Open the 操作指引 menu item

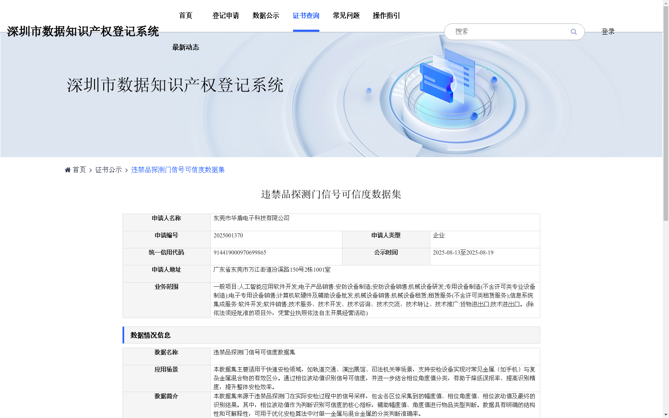386,15
